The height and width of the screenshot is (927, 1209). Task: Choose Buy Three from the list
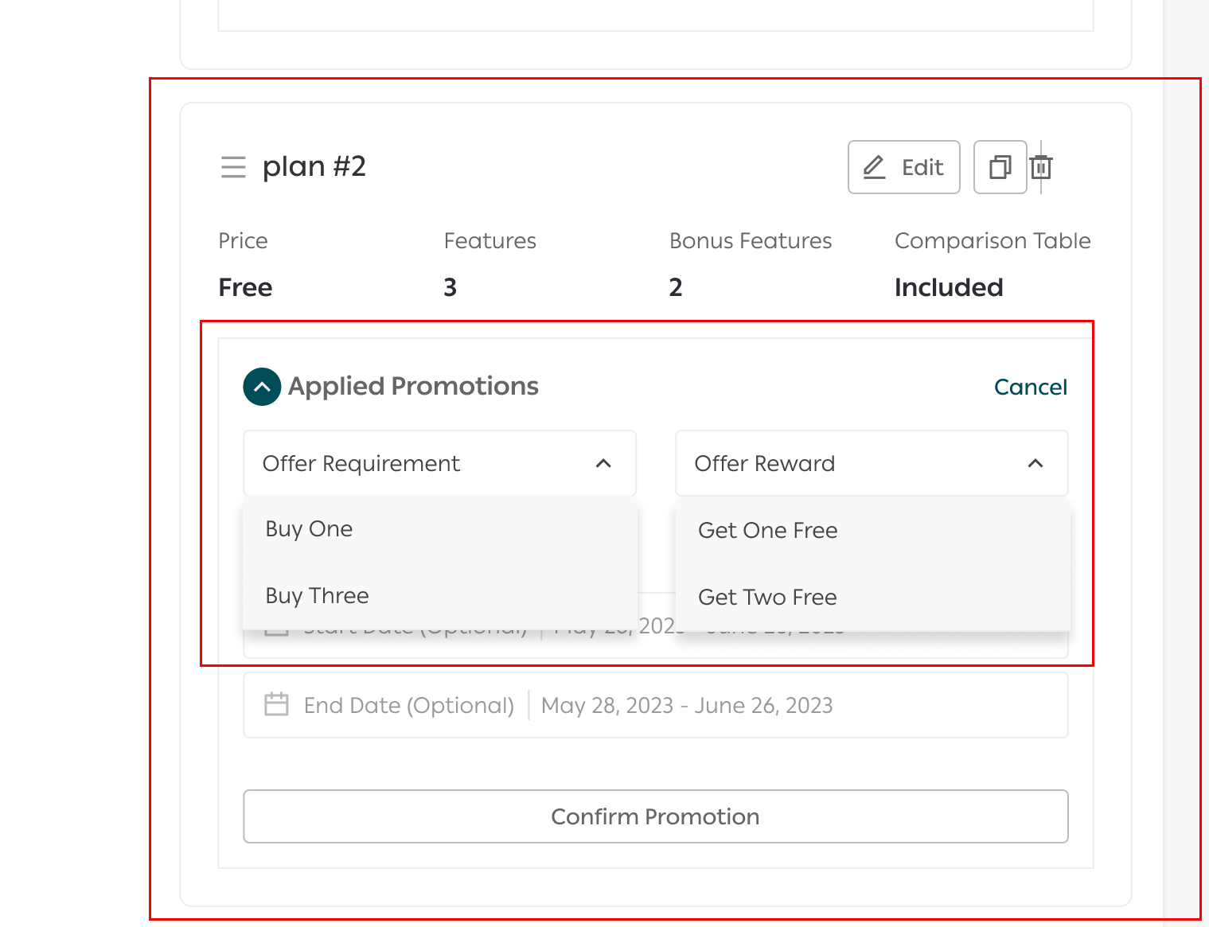pyautogui.click(x=317, y=596)
